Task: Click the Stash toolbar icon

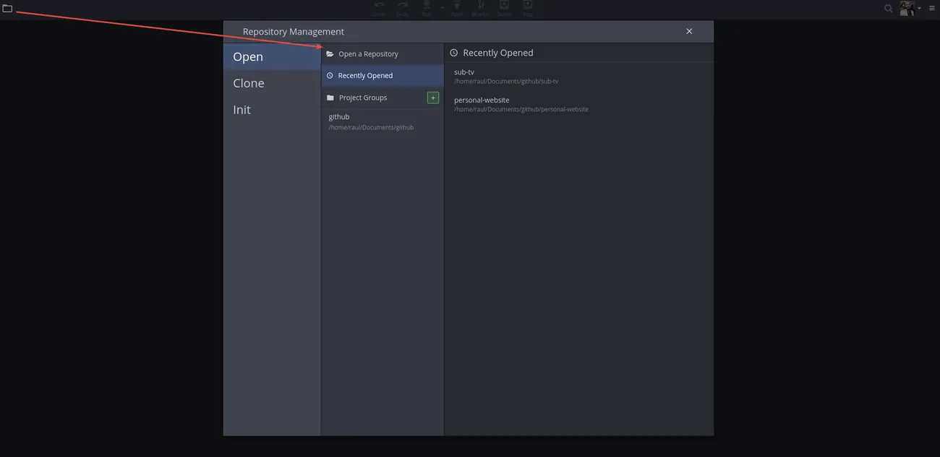Action: coord(504,6)
